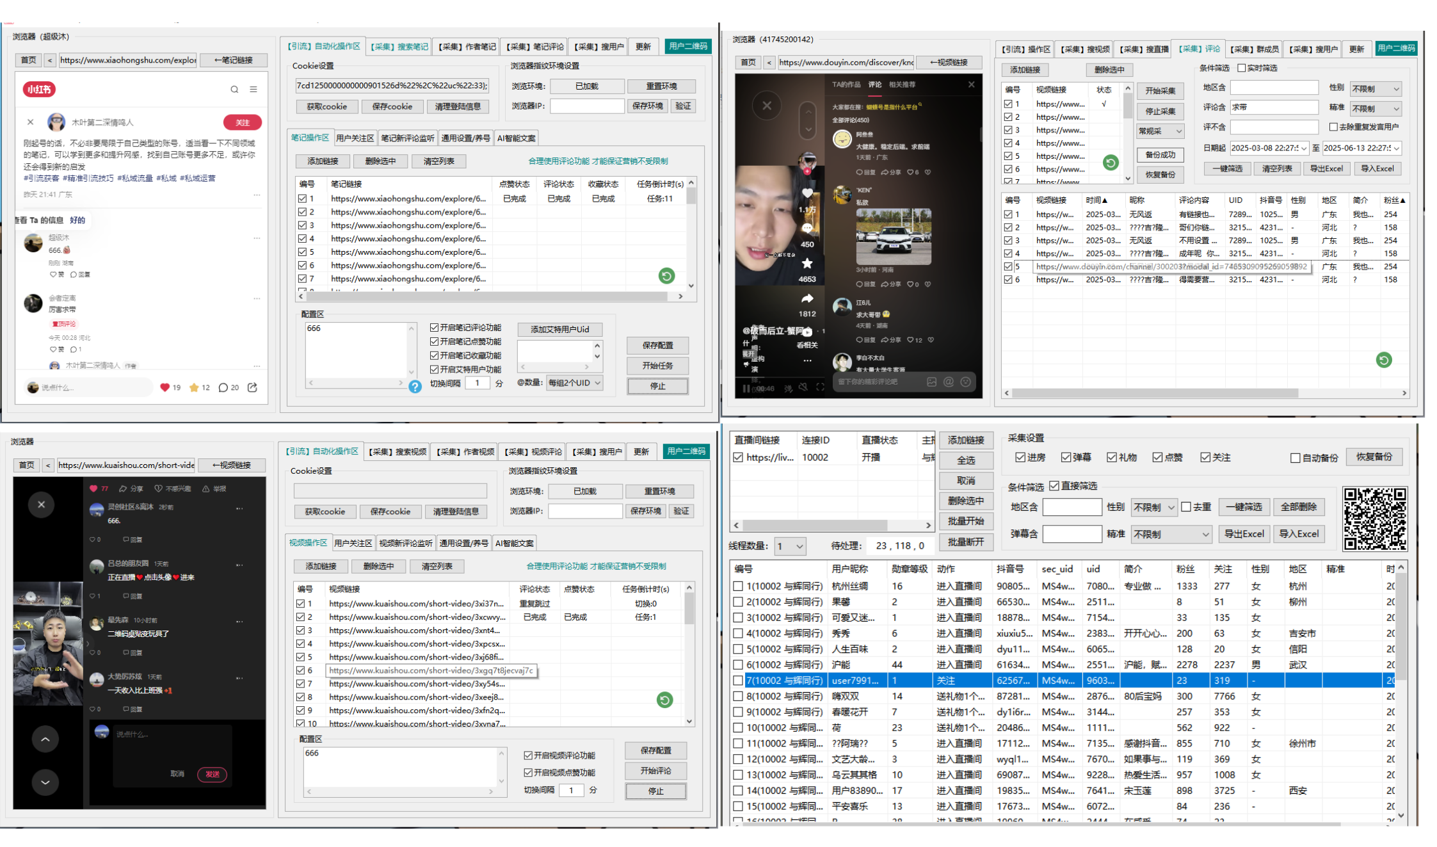Enable 开启笔记评论功能 checkbox

pyautogui.click(x=435, y=327)
